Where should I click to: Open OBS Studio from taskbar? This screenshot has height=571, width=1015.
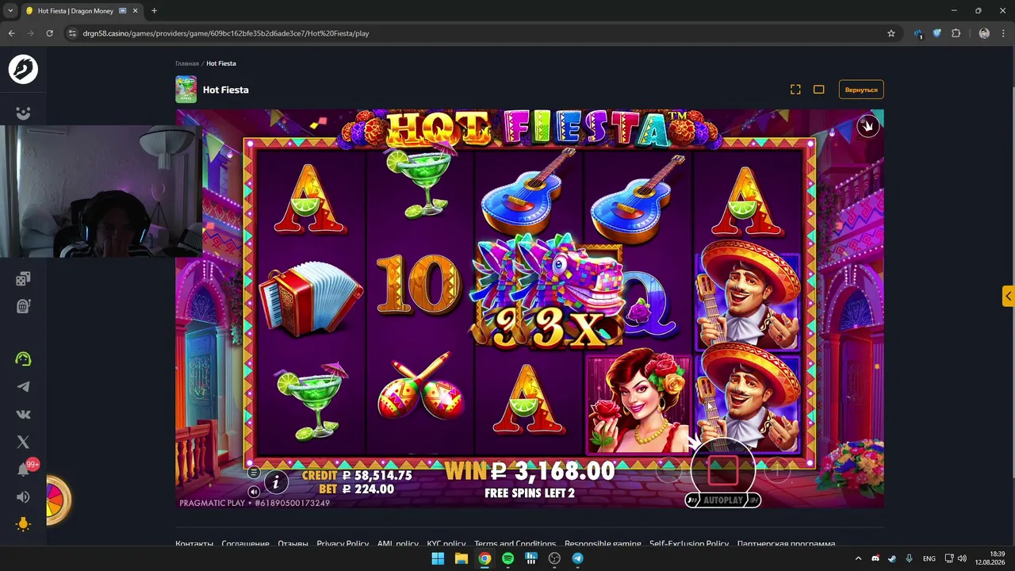pyautogui.click(x=554, y=558)
